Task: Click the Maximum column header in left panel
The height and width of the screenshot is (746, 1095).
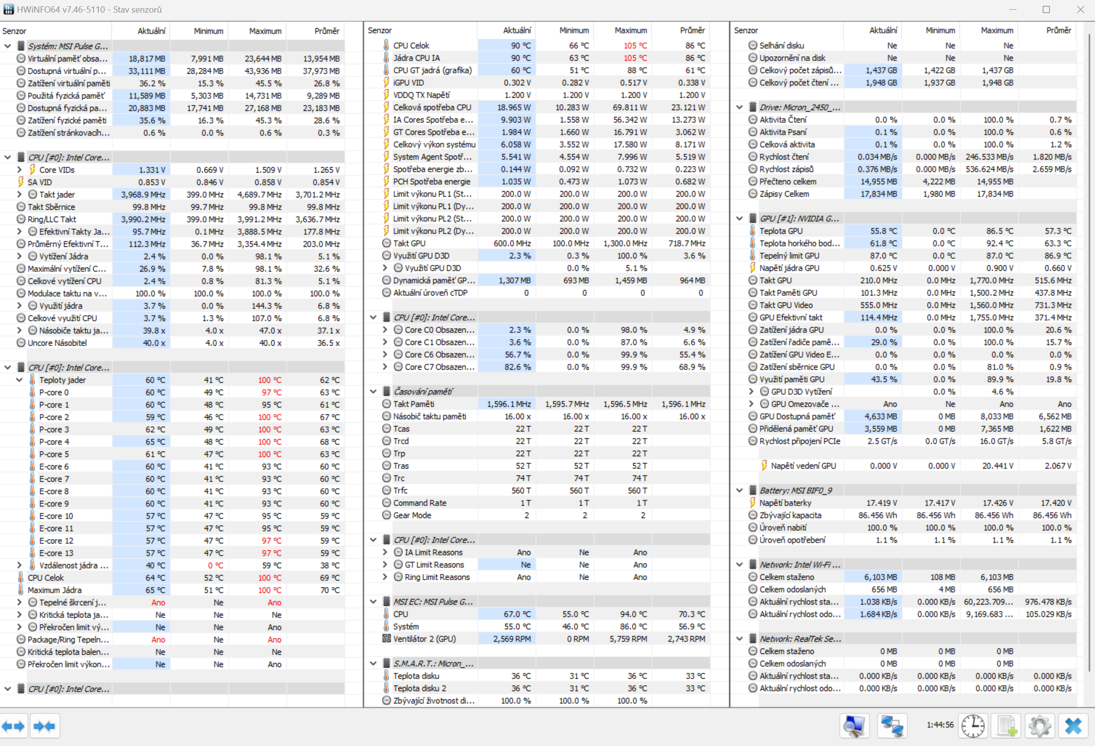Action: pos(265,31)
